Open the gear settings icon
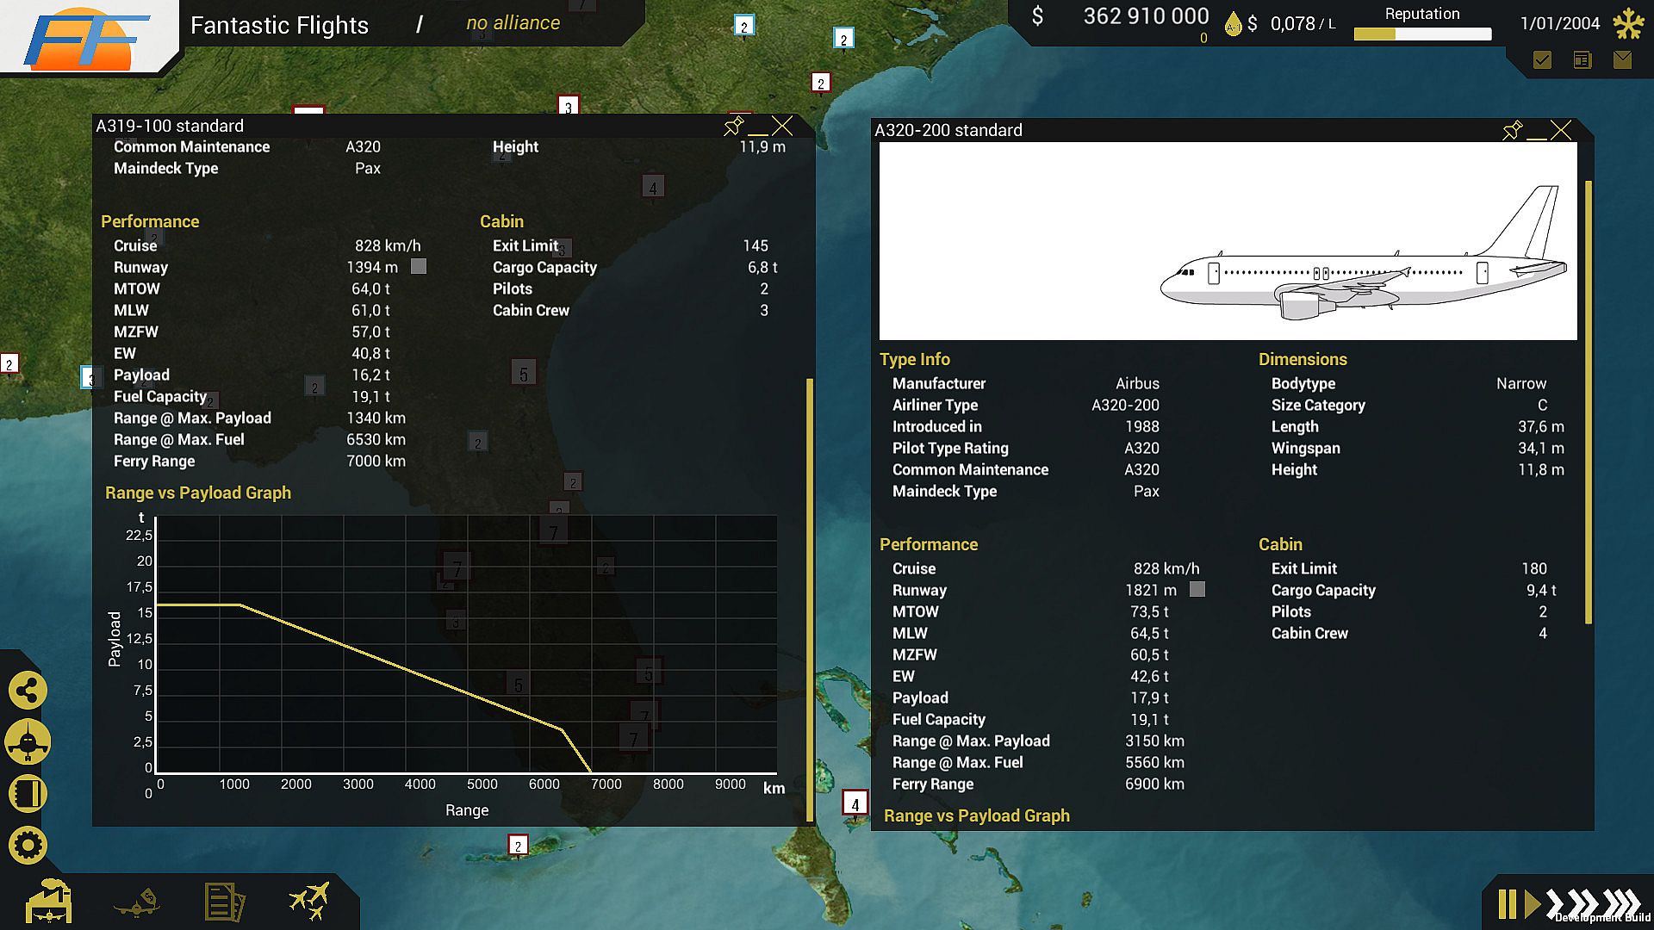The height and width of the screenshot is (930, 1654). coord(28,846)
